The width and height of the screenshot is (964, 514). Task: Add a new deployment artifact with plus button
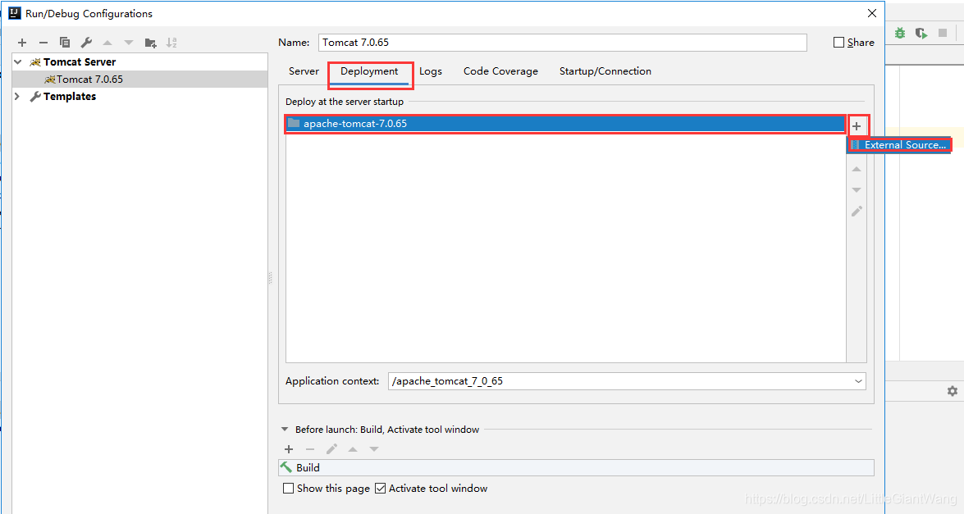tap(857, 125)
